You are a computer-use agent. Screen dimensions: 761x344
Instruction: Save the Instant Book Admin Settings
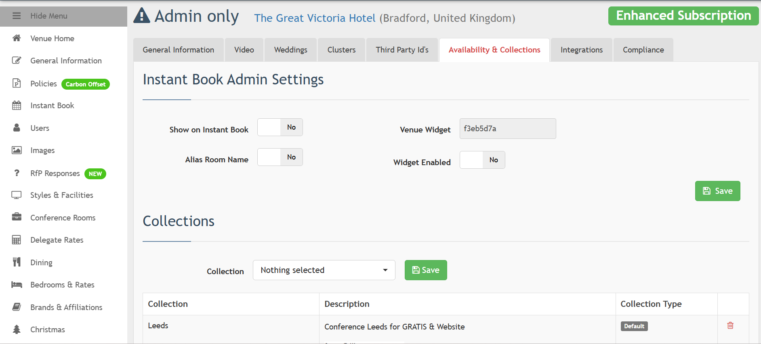click(x=718, y=191)
